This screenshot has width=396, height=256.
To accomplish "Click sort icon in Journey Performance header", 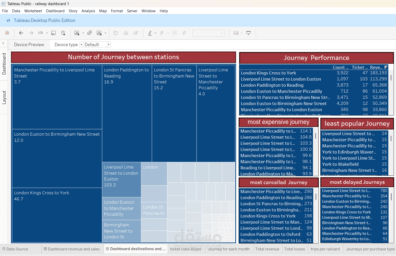I will click(x=386, y=67).
